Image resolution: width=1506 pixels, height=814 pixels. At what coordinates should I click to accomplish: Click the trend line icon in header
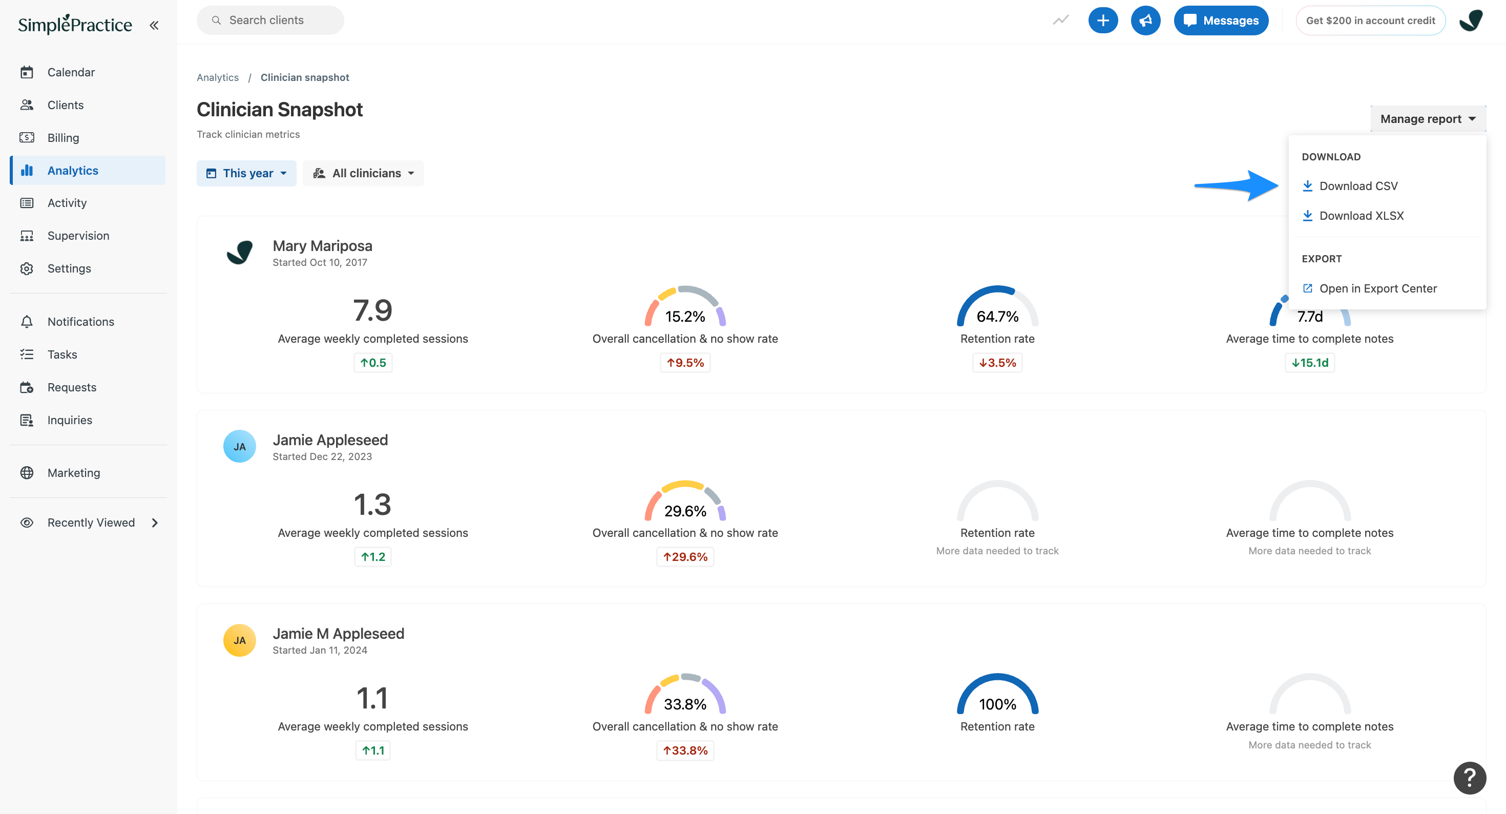pyautogui.click(x=1060, y=20)
